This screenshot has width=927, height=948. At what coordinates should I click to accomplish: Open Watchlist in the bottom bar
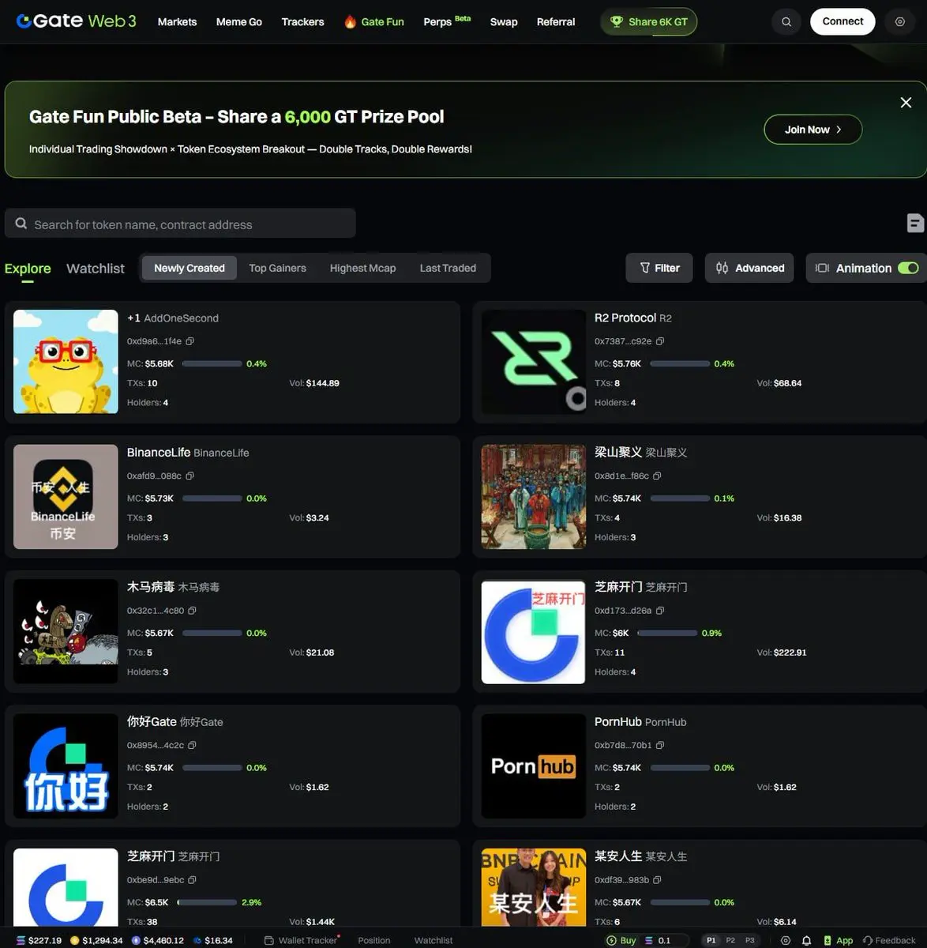(433, 940)
